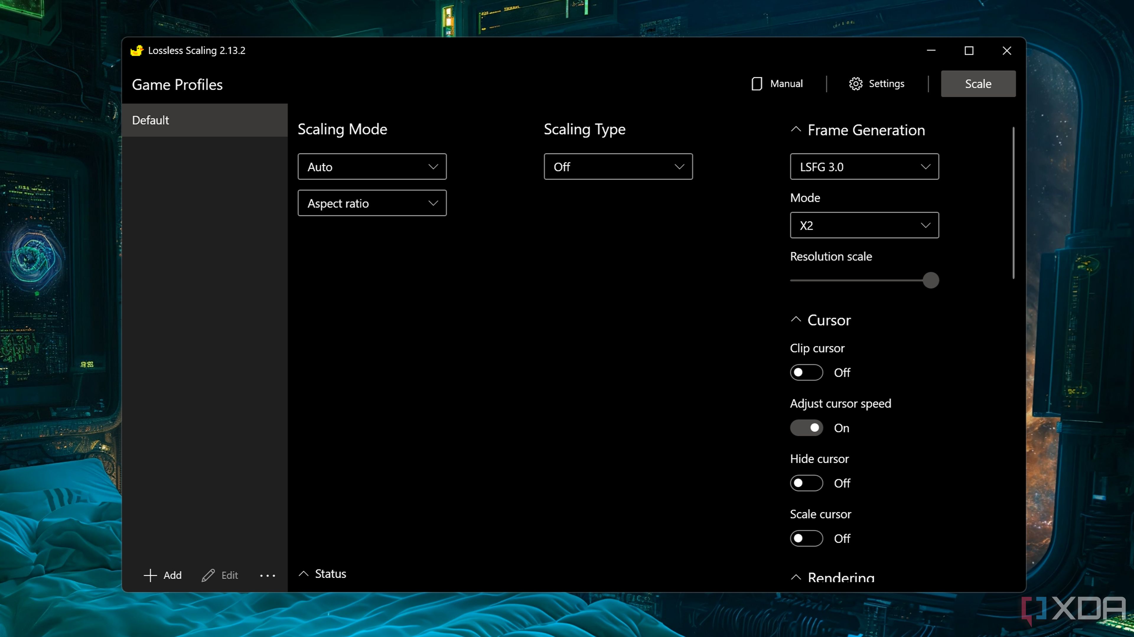The height and width of the screenshot is (637, 1134).
Task: Collapse the Frame Generation chevron
Action: pyautogui.click(x=796, y=130)
